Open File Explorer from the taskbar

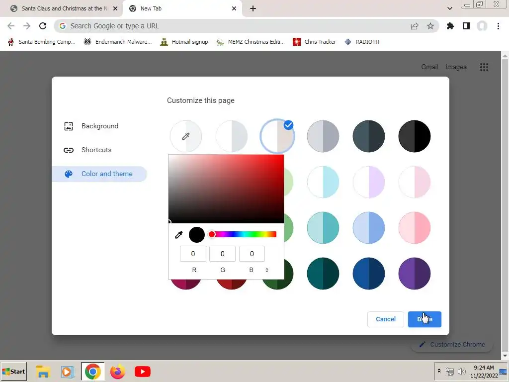pyautogui.click(x=43, y=372)
